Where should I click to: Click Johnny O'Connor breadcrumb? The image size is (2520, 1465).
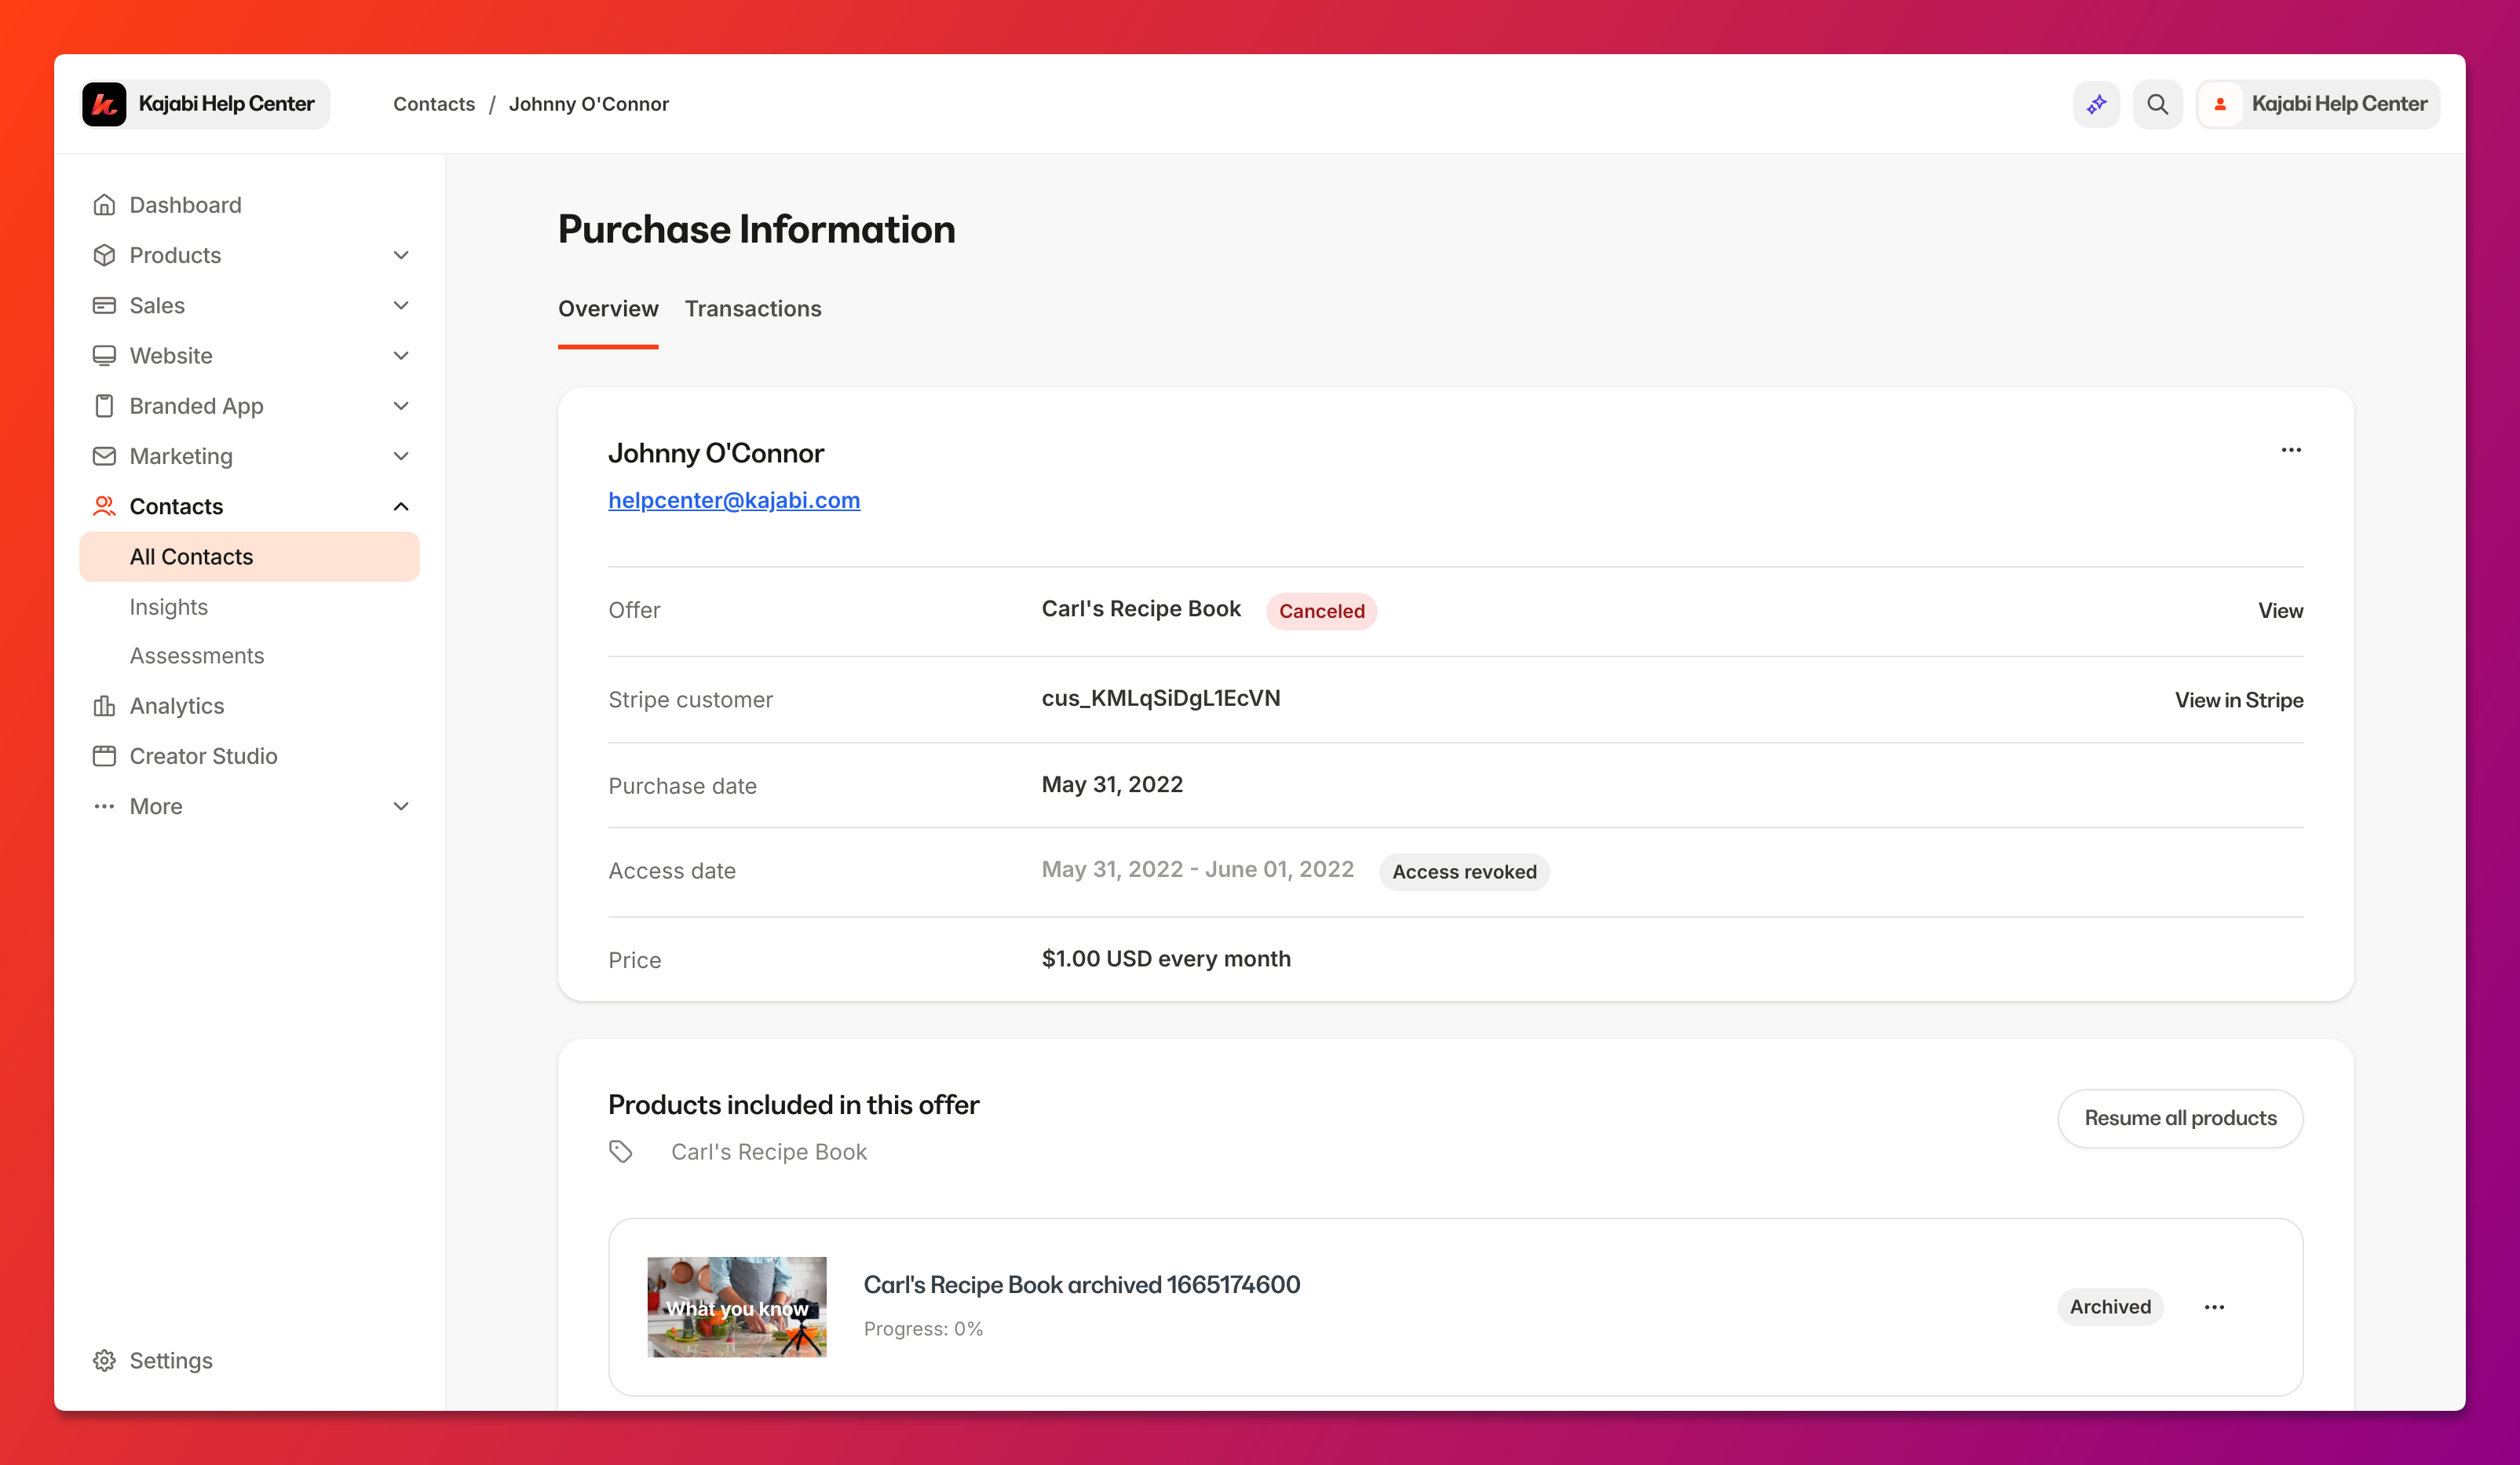(x=589, y=104)
